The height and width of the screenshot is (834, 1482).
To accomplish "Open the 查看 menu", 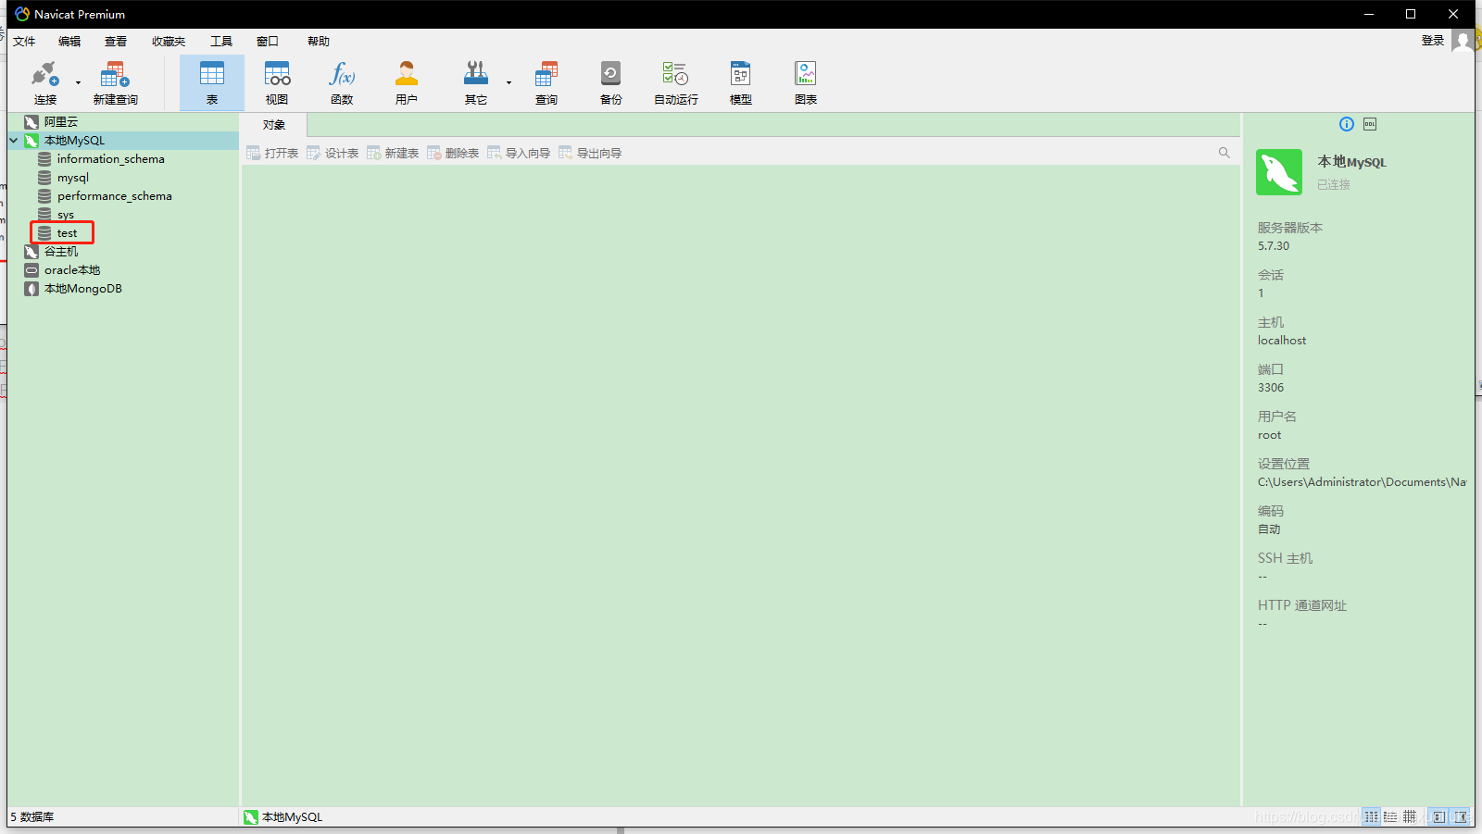I will [116, 41].
